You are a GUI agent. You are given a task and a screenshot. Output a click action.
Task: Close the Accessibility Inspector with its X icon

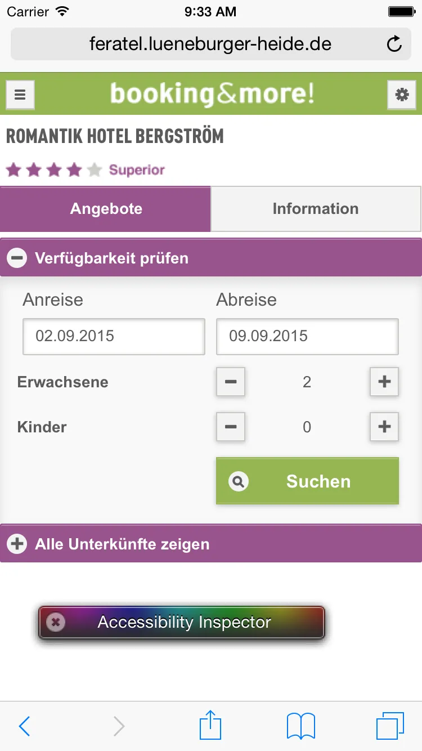click(55, 622)
